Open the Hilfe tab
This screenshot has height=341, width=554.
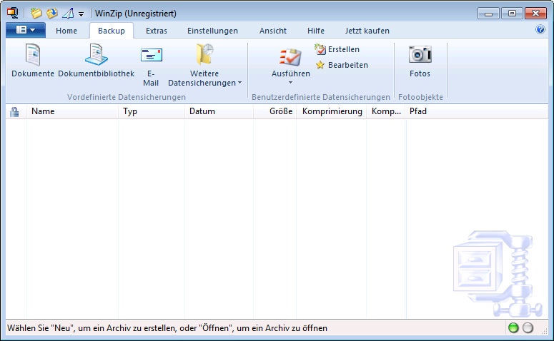tap(315, 31)
